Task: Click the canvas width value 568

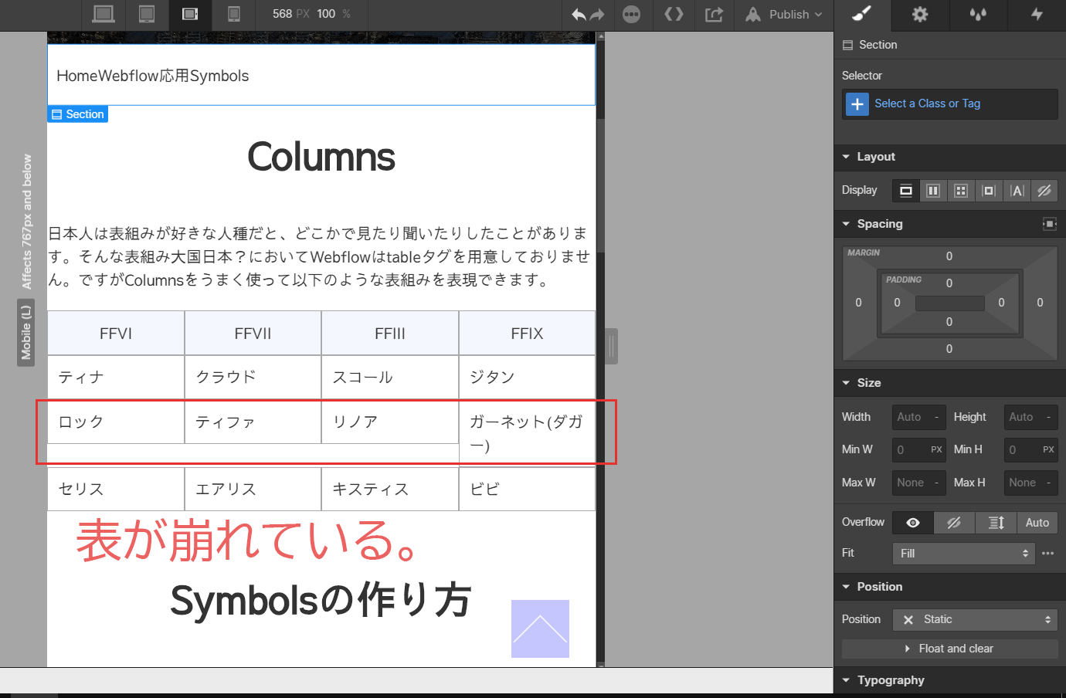Action: pos(282,14)
